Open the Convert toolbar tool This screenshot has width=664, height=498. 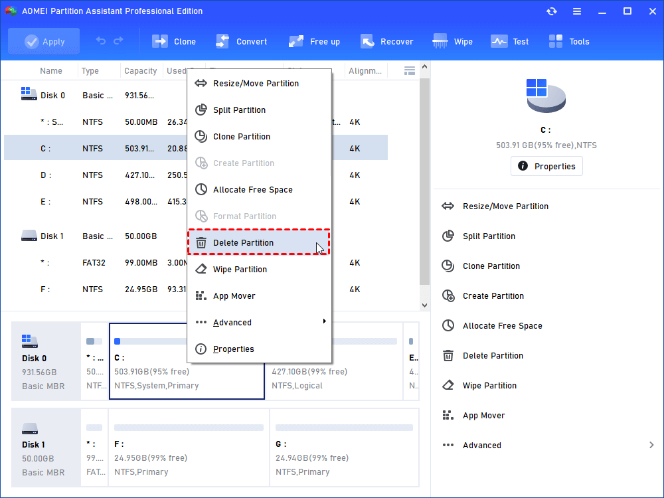pos(242,41)
